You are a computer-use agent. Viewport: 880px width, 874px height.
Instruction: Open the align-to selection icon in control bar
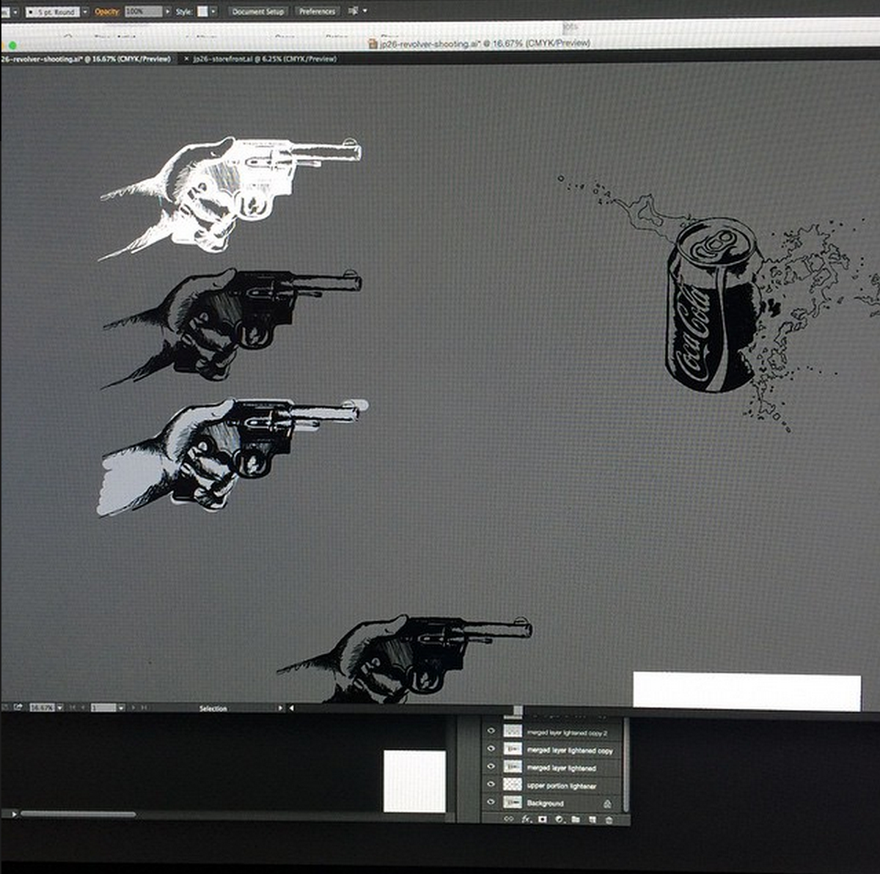pyautogui.click(x=353, y=11)
